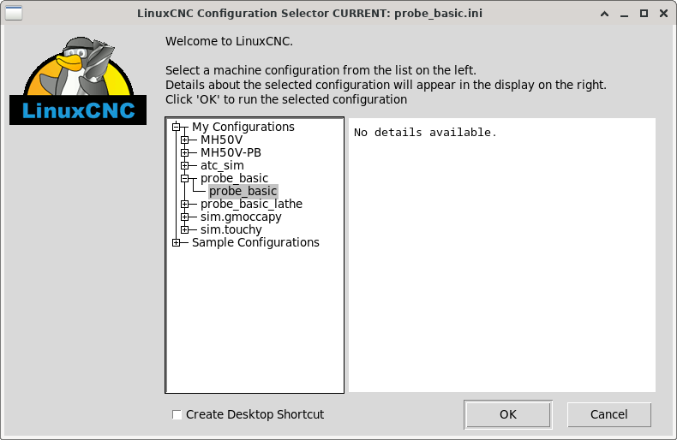Expand the probe_basic_lathe node
Image resolution: width=677 pixels, height=440 pixels.
(185, 204)
